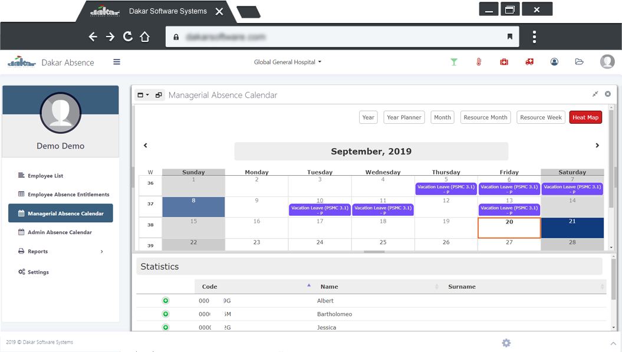622x352 pixels.
Task: Toggle the red Heat Map button
Action: [585, 117]
